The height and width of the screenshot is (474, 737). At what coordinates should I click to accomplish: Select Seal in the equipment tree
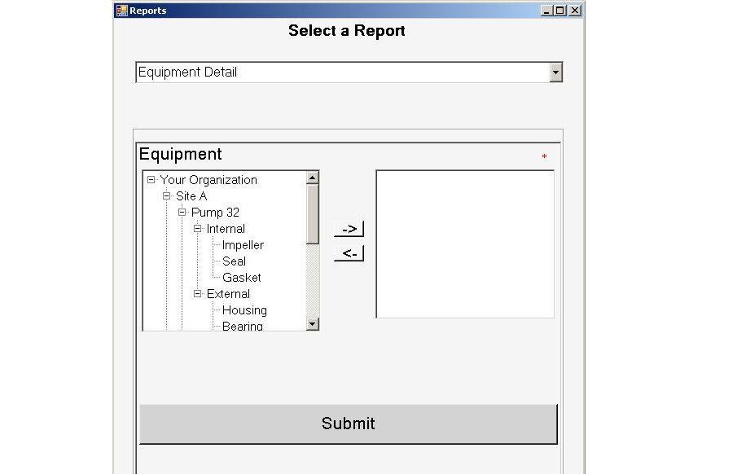[x=234, y=261]
